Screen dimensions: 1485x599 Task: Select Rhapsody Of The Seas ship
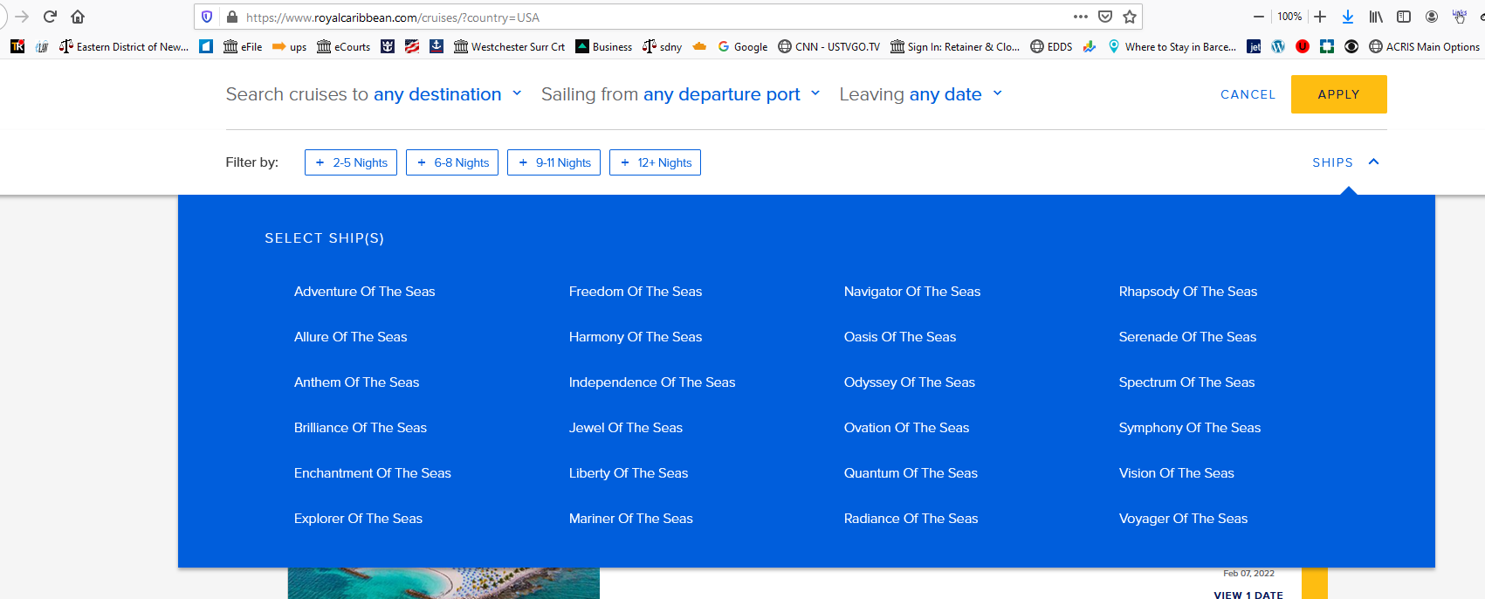(1188, 292)
